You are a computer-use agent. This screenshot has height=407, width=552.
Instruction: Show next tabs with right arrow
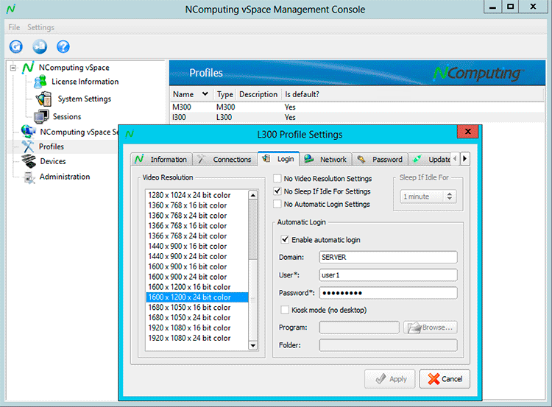point(464,159)
